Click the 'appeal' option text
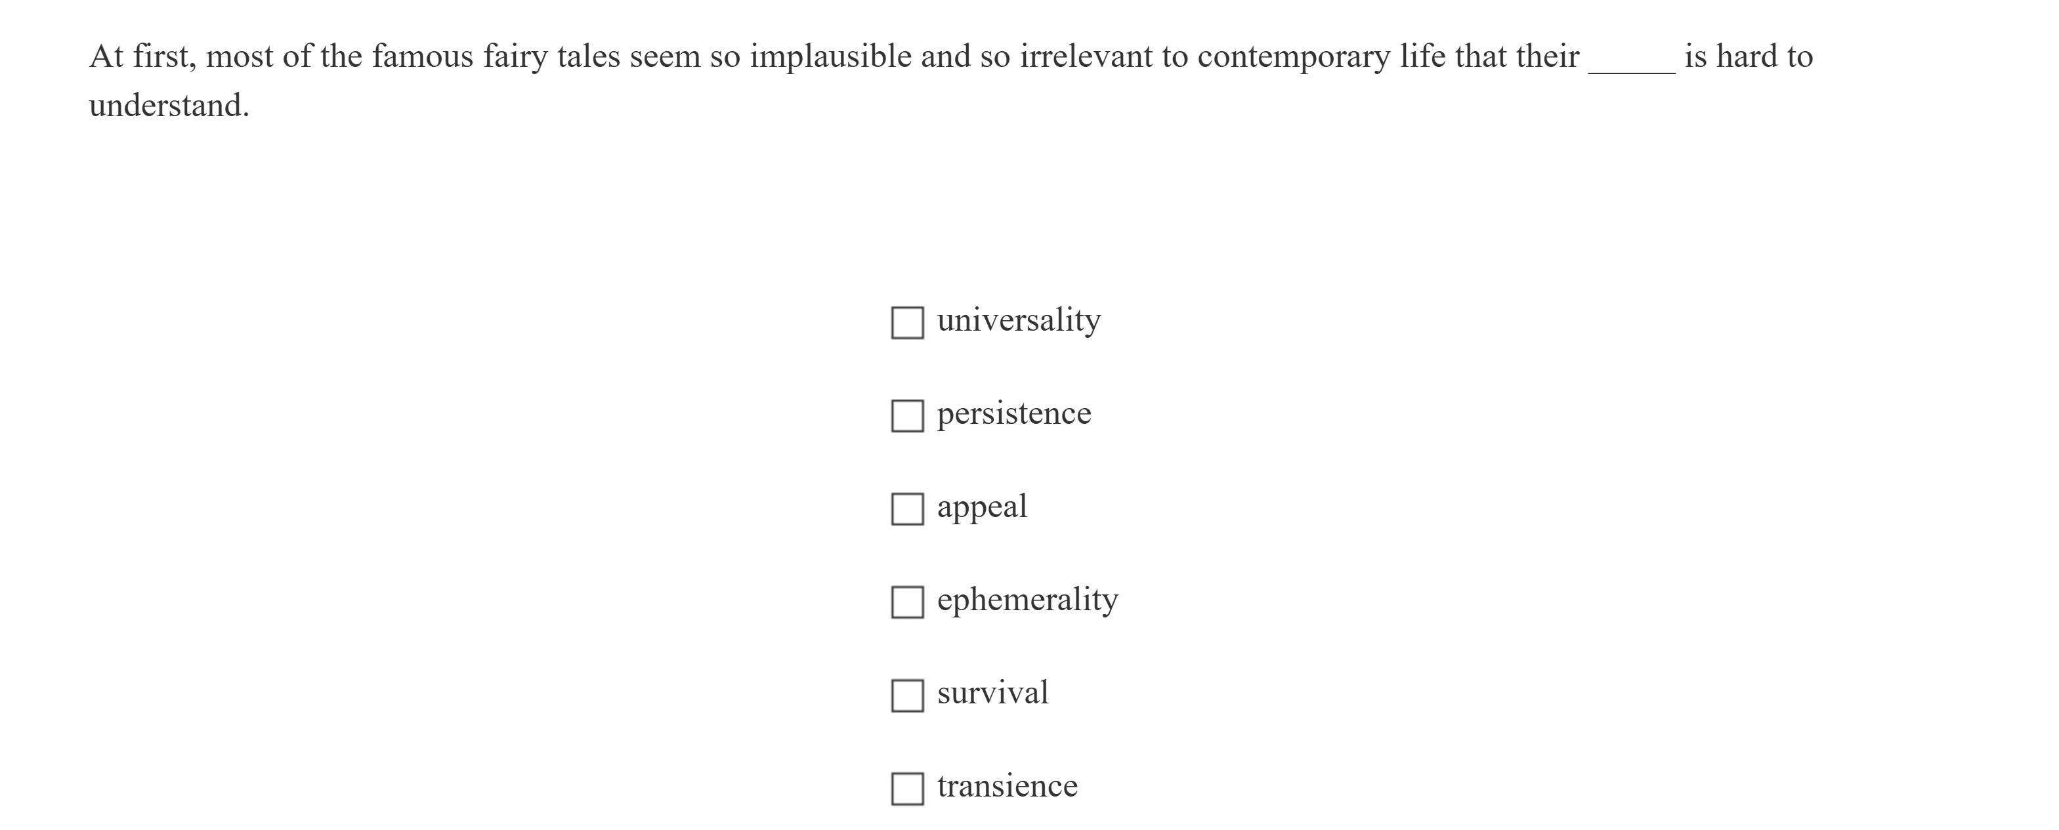 point(981,507)
